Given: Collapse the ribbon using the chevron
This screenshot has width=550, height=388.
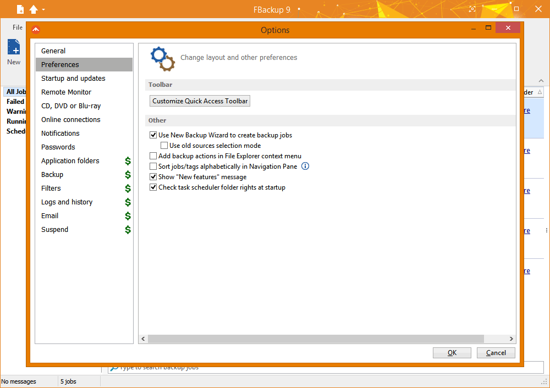Looking at the screenshot, I should tap(541, 81).
